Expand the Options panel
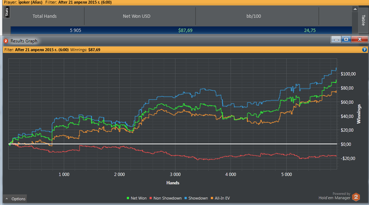The height and width of the screenshot is (205, 369). tap(15, 199)
